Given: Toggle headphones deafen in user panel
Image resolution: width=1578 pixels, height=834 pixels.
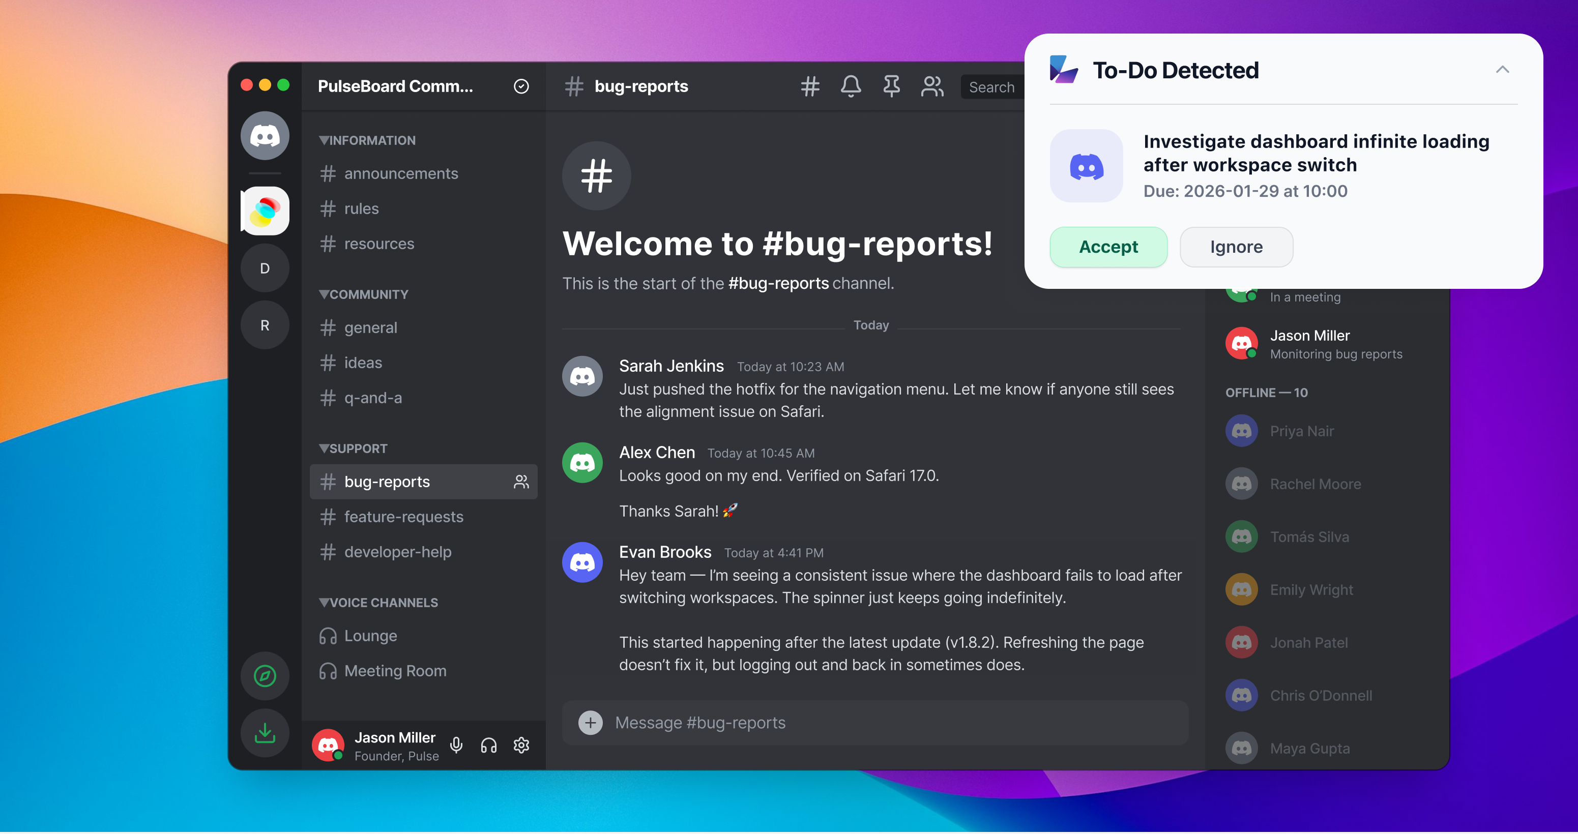Looking at the screenshot, I should (x=488, y=745).
